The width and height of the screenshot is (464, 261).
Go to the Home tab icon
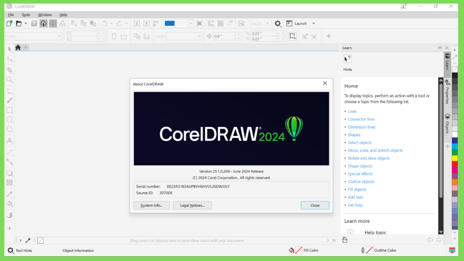18,47
